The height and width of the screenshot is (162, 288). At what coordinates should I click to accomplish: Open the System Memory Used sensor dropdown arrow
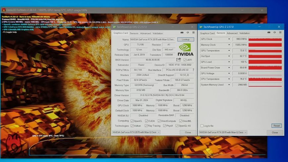pyautogui.click(x=229, y=85)
